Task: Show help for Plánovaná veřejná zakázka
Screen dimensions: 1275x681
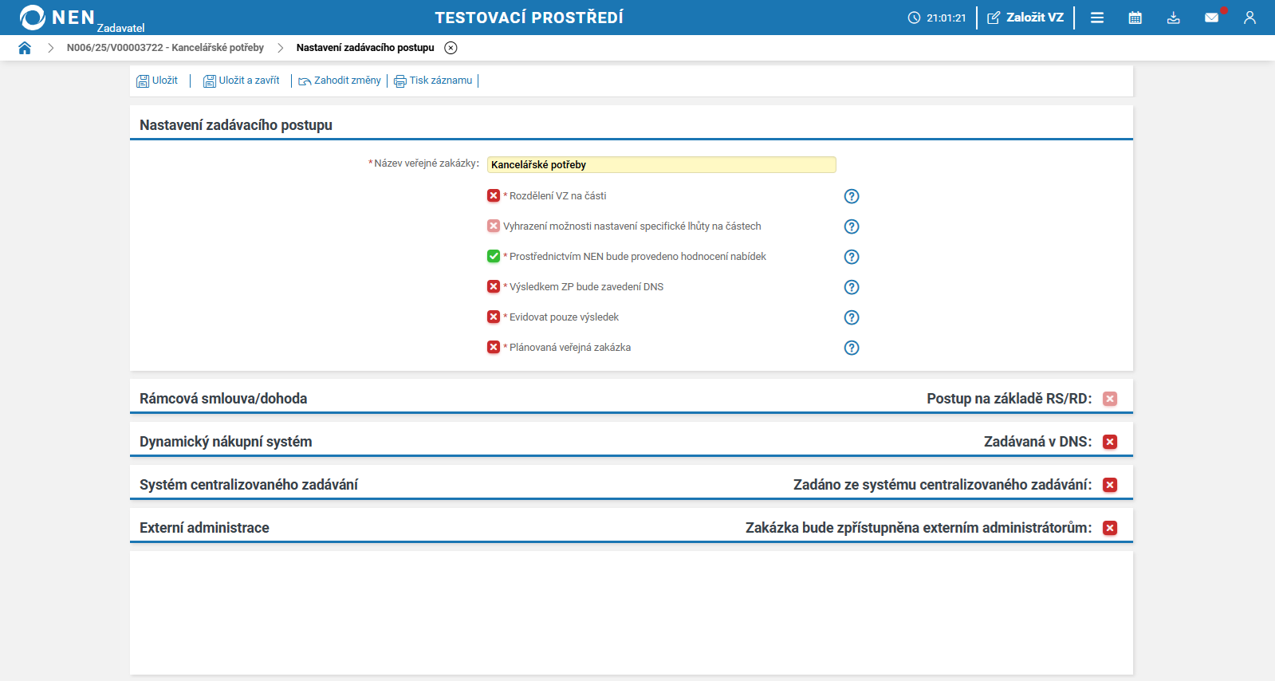Action: click(x=852, y=348)
